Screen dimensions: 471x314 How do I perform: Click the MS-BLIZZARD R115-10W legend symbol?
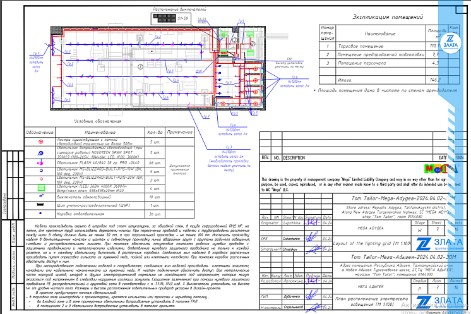(x=41, y=171)
